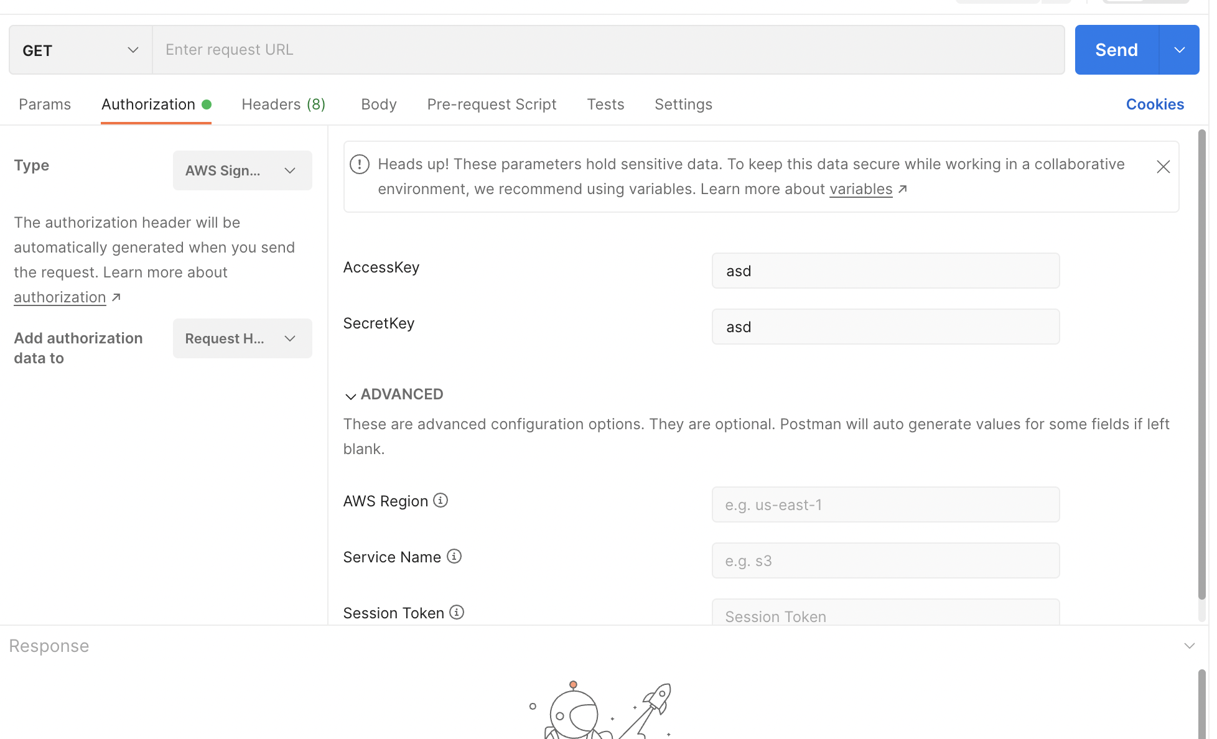Go to the Body tab
The height and width of the screenshot is (739, 1217).
(x=379, y=105)
